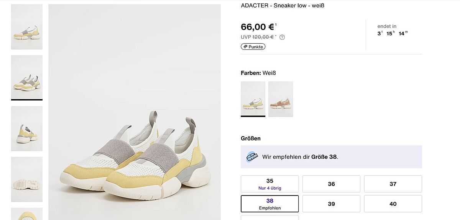Show the partially visible fifth thumbnail
The height and width of the screenshot is (220, 460).
(27, 214)
